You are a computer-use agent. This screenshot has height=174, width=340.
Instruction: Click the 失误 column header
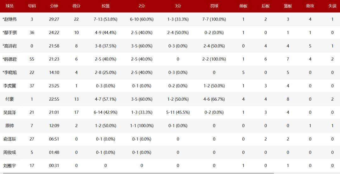pyautogui.click(x=332, y=6)
